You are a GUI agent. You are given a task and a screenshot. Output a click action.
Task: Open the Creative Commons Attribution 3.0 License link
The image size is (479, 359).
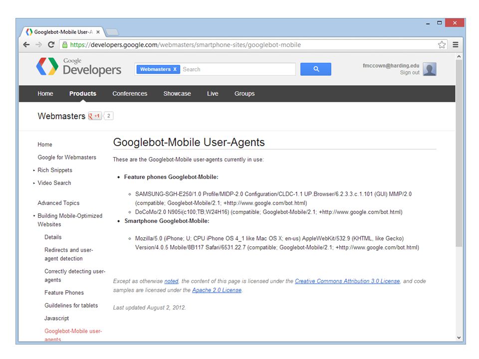(347, 281)
